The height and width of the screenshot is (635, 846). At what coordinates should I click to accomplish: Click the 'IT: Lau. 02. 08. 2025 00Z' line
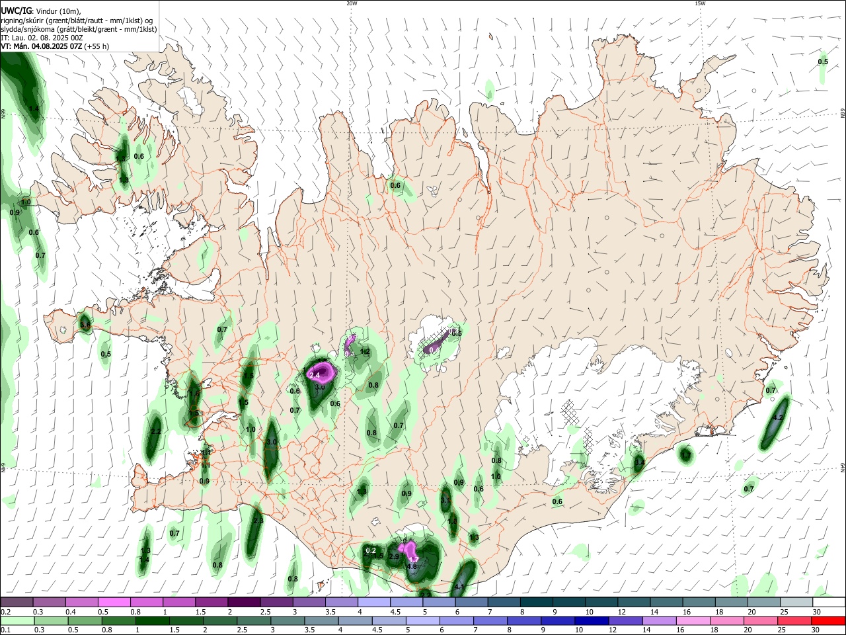(x=42, y=38)
